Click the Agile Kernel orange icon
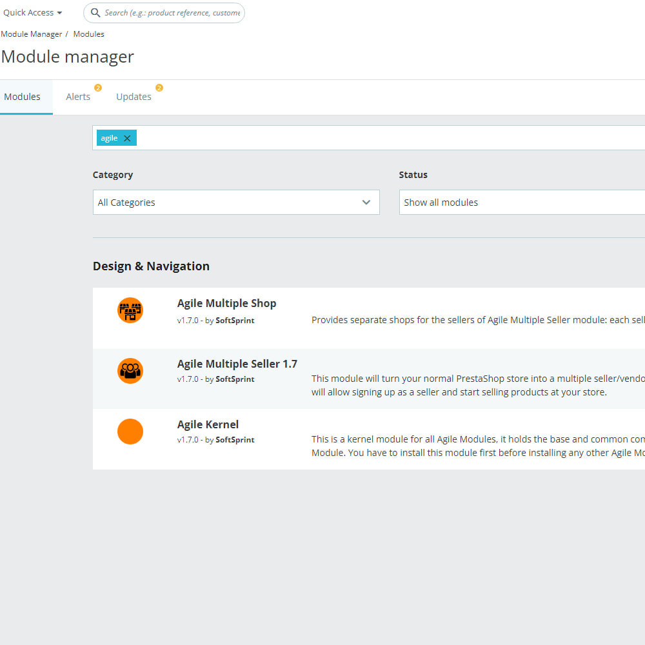The height and width of the screenshot is (645, 645). pyautogui.click(x=130, y=432)
